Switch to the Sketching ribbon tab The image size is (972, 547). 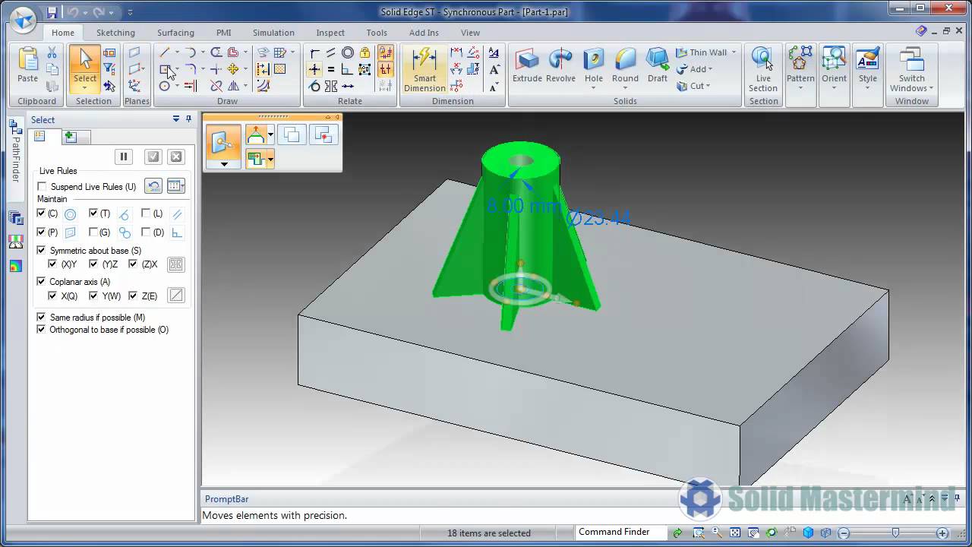tap(115, 33)
